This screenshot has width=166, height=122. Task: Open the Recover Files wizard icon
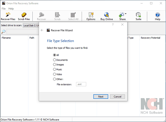tap(8, 15)
